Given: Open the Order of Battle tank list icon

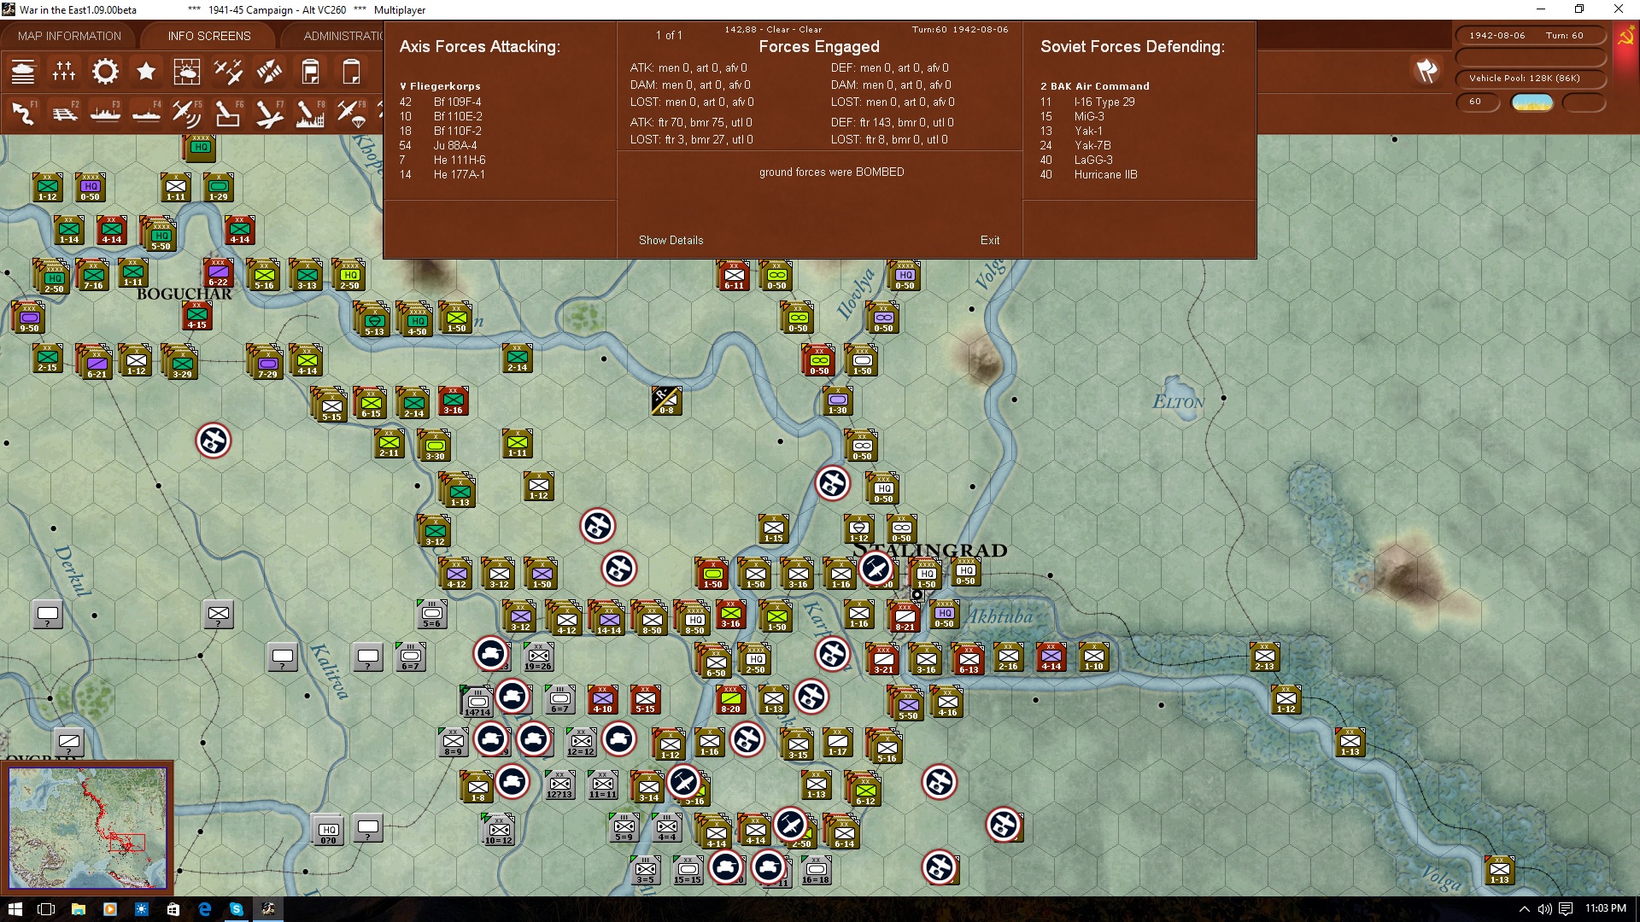Looking at the screenshot, I should (x=23, y=72).
